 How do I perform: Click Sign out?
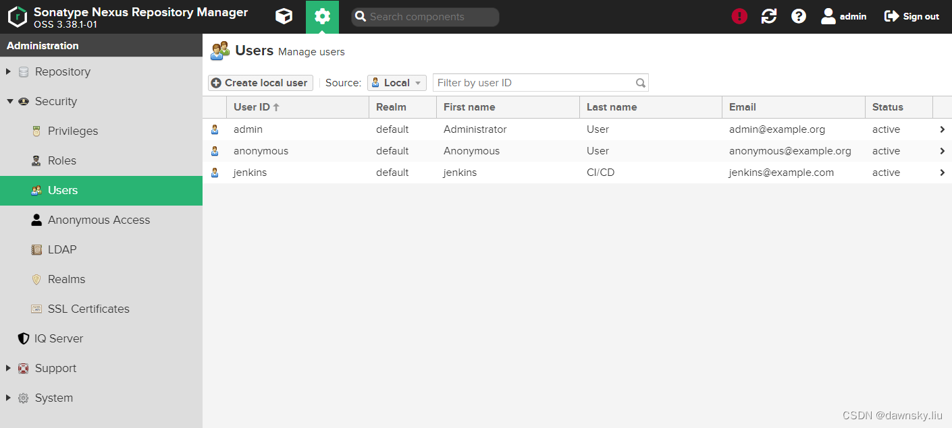tap(912, 16)
